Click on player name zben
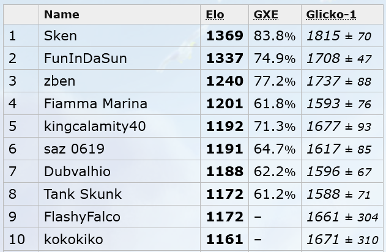This screenshot has width=386, height=252. pos(59,81)
